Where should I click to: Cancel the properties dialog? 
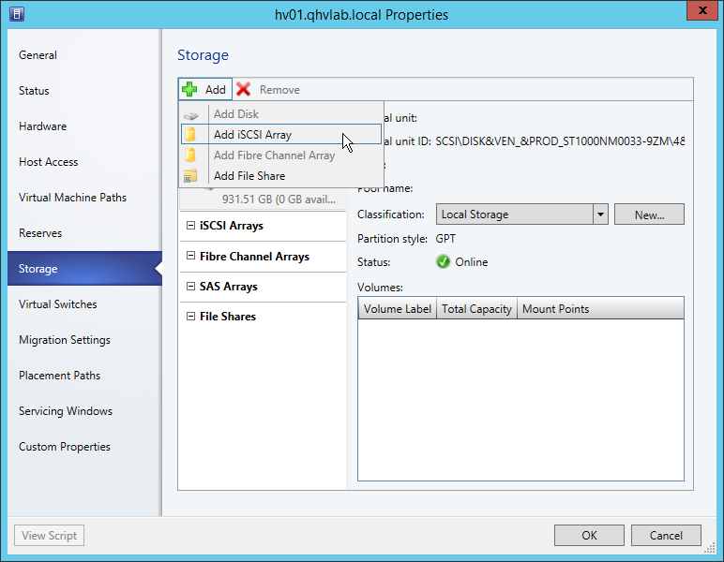click(665, 536)
